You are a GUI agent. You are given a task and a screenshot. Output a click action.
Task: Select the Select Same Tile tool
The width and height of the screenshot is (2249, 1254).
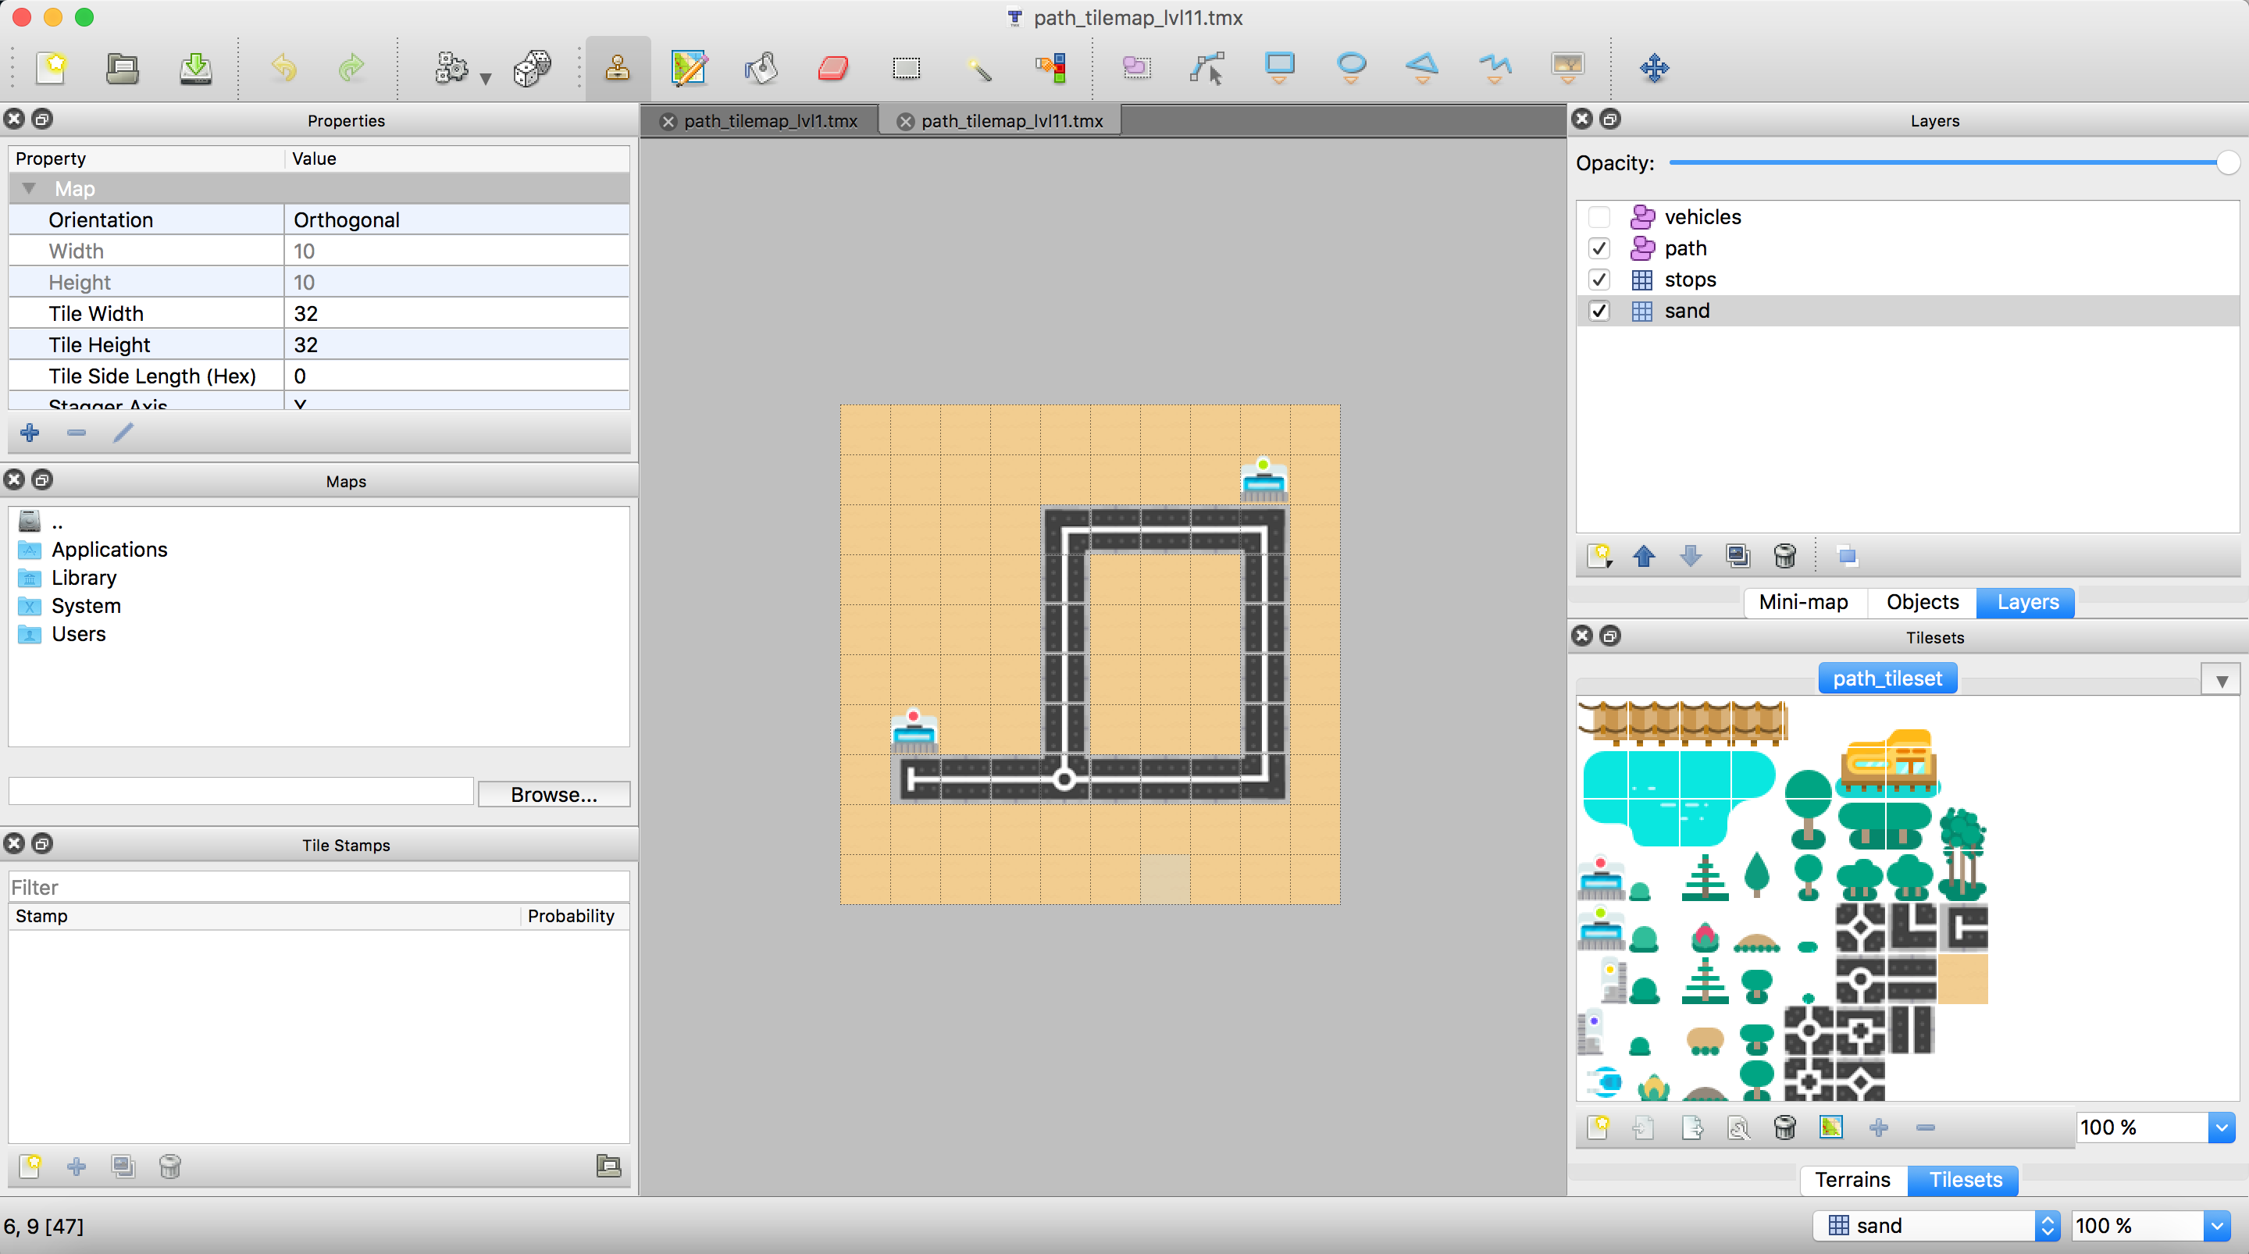coord(1051,67)
